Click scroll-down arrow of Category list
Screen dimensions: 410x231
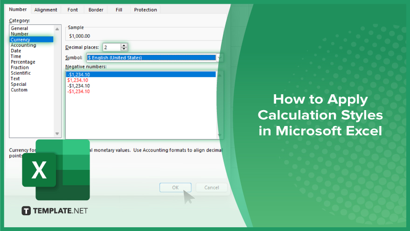[x=57, y=133]
